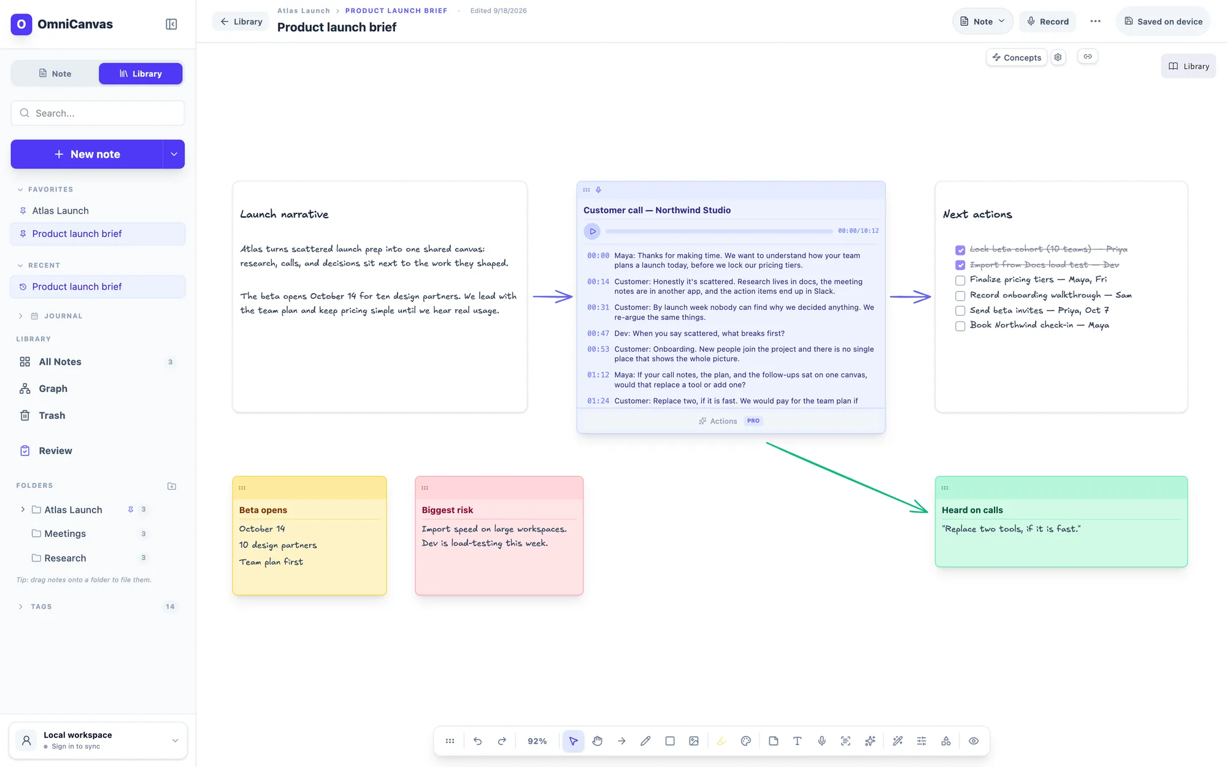Choose the pencil draw tool
Screen dimensions: 1227x767
(645, 741)
